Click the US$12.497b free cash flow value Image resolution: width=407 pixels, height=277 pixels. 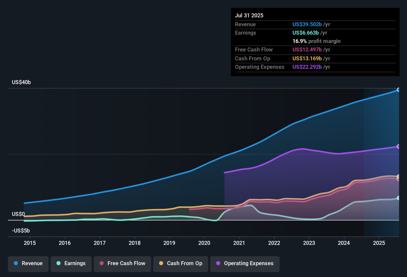point(307,50)
